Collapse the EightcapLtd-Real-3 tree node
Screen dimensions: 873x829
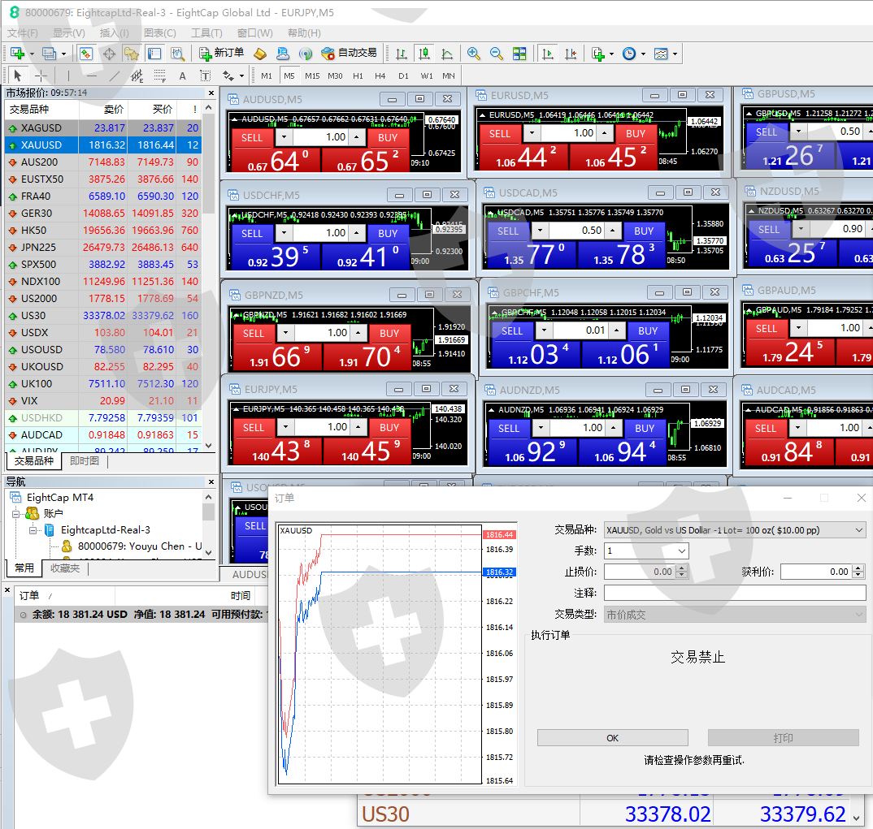pos(33,530)
